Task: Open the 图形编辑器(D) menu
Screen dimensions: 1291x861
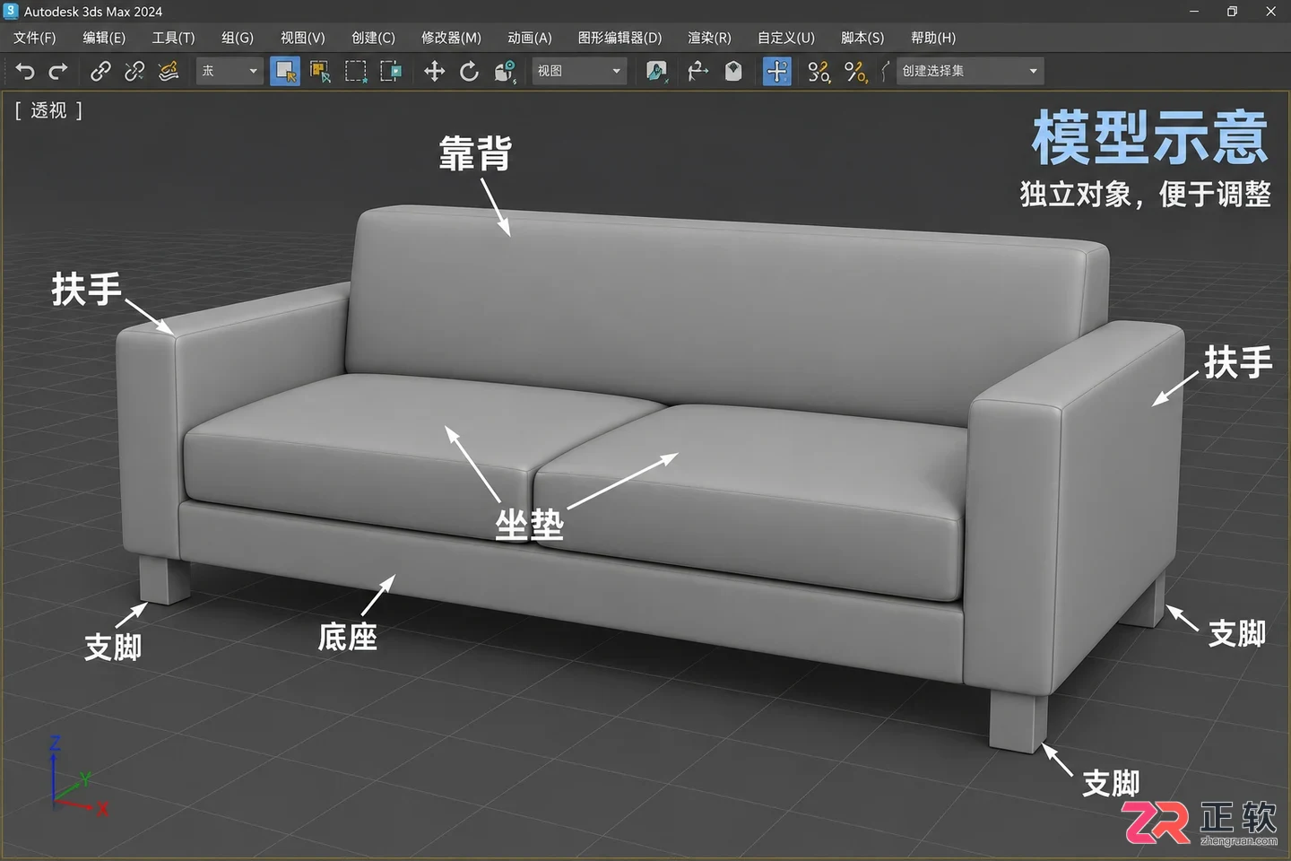Action: point(620,38)
